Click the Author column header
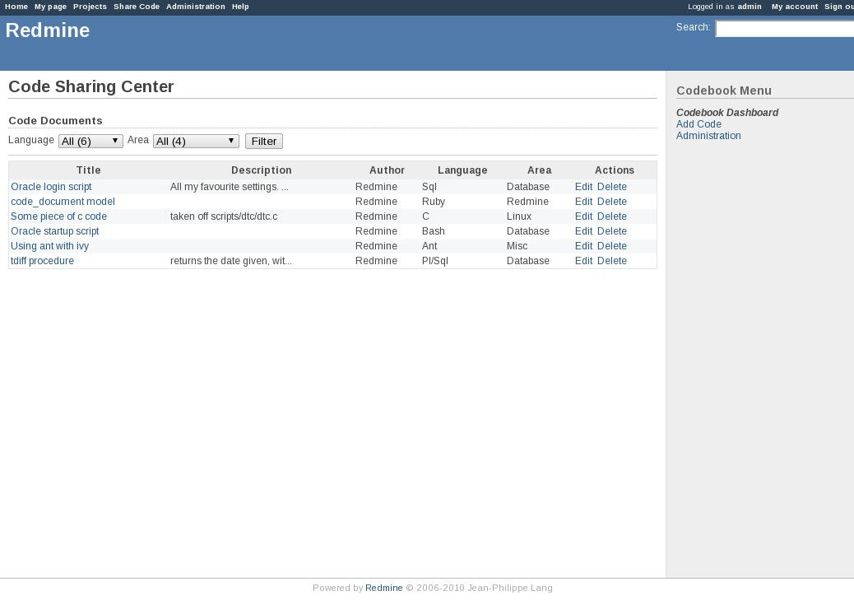 387,170
